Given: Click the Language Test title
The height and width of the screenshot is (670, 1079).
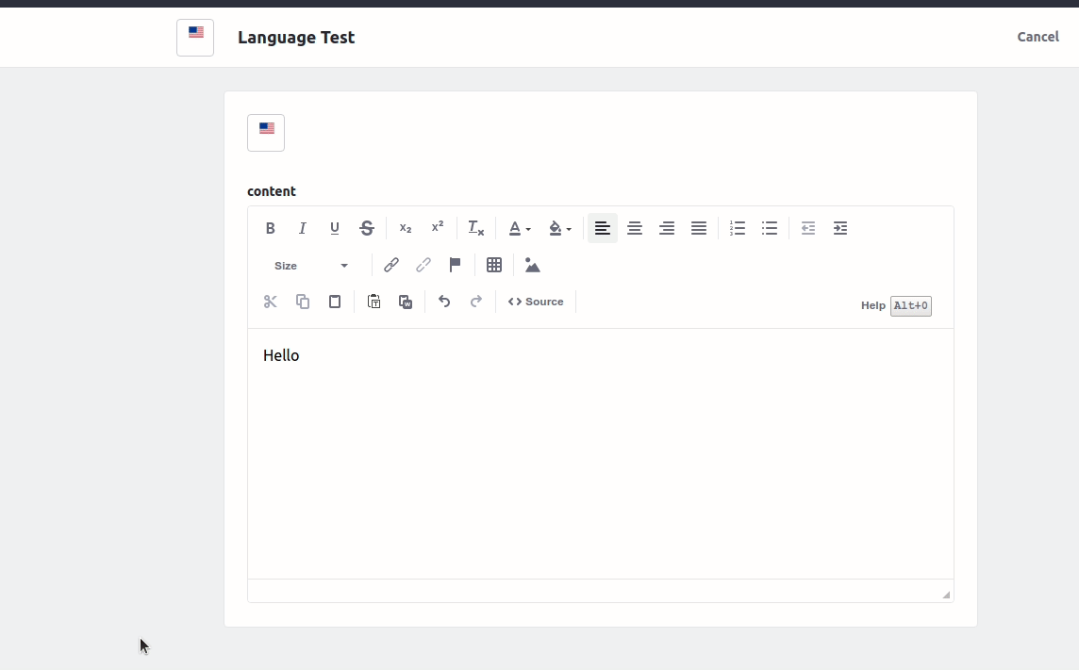Looking at the screenshot, I should pyautogui.click(x=296, y=38).
